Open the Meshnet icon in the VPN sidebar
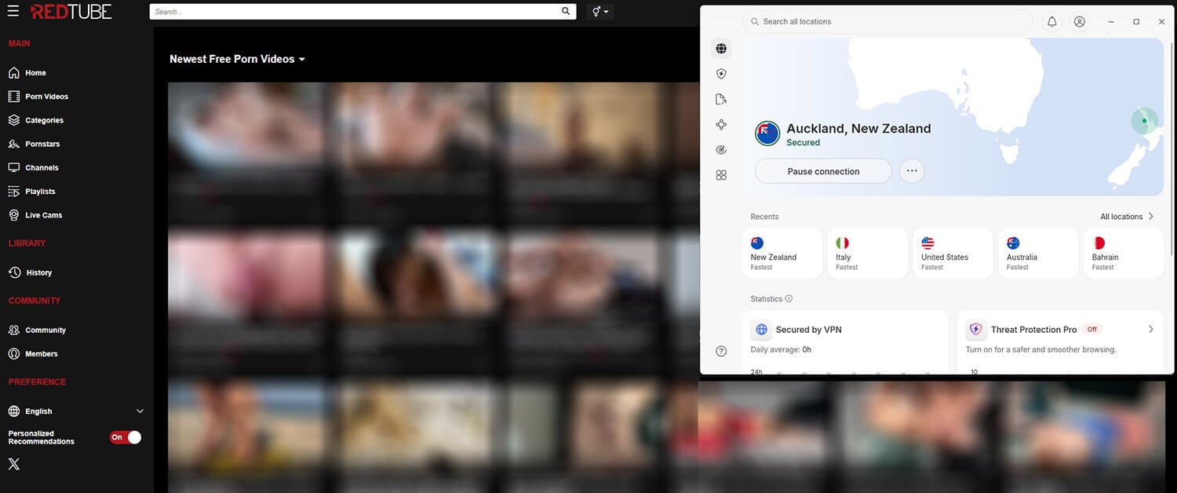Image resolution: width=1177 pixels, height=493 pixels. pos(721,124)
